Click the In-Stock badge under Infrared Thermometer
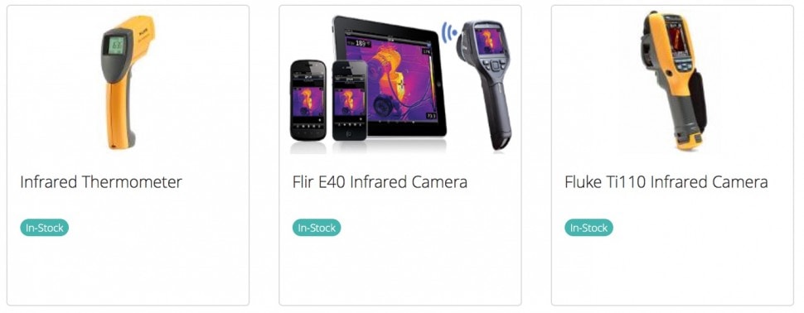 click(45, 228)
